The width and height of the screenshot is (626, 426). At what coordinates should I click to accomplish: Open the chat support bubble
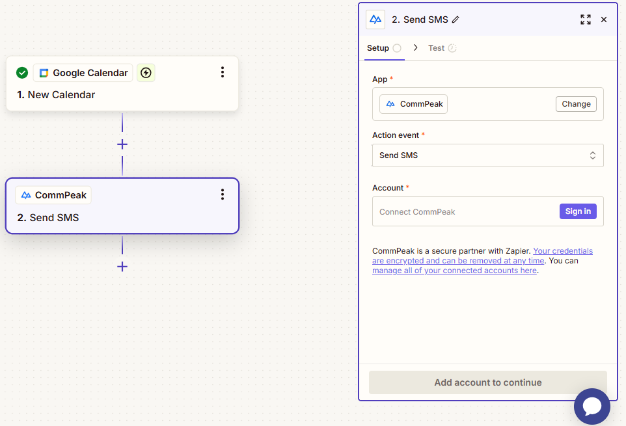[x=592, y=406]
